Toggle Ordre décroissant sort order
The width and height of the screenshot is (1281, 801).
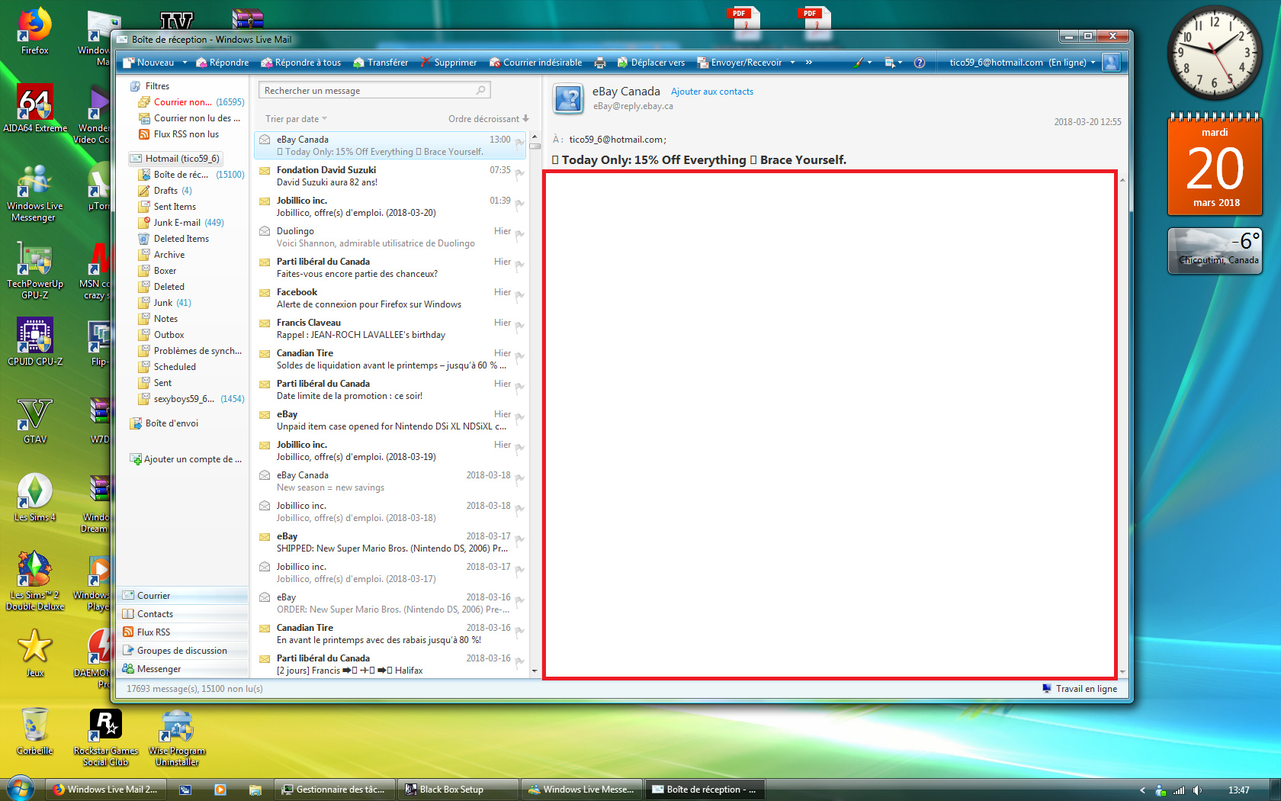click(x=488, y=119)
